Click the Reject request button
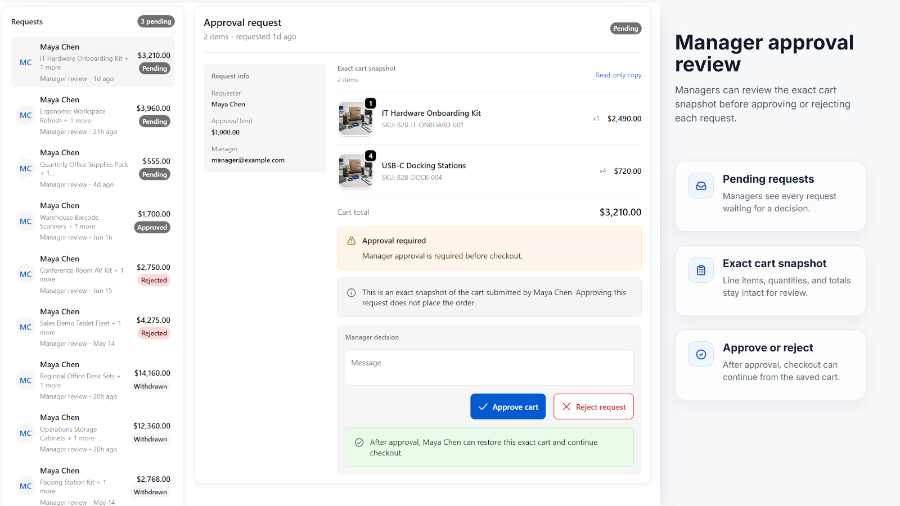Screen dimensions: 900x506 [593, 406]
